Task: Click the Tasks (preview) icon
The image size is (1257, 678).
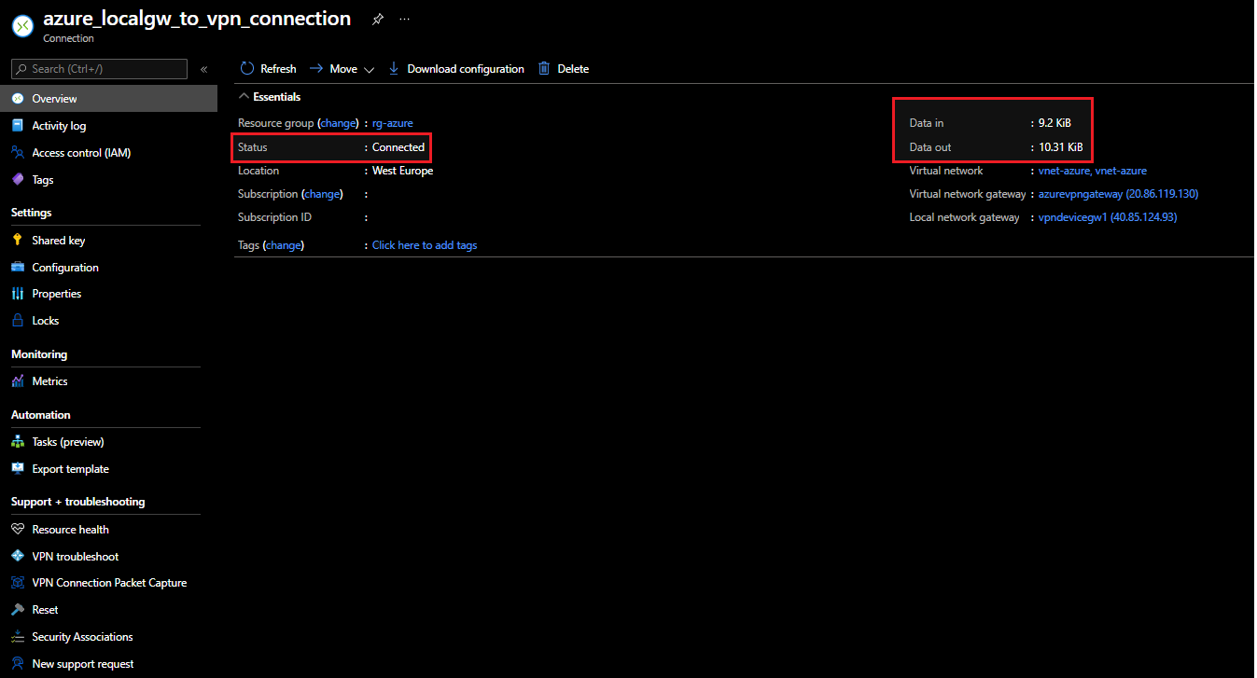Action: pos(18,442)
